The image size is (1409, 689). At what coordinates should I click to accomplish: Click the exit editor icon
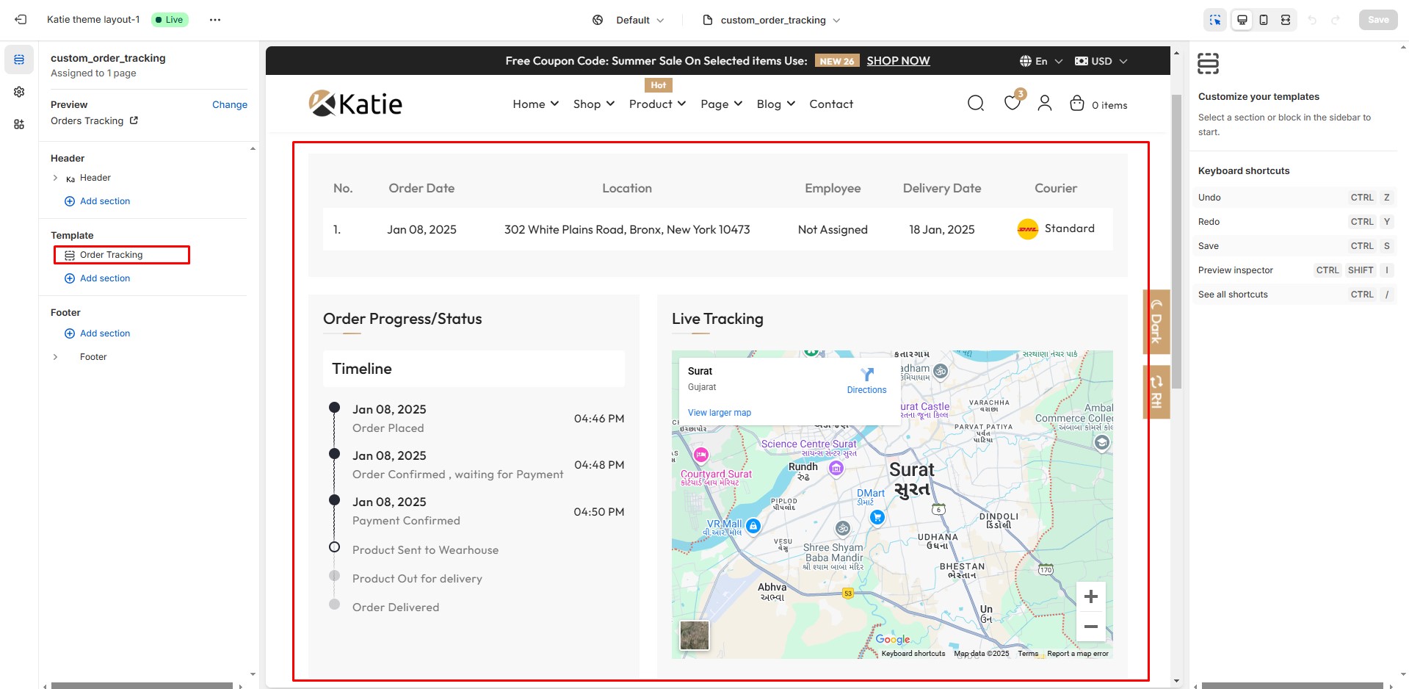click(21, 20)
